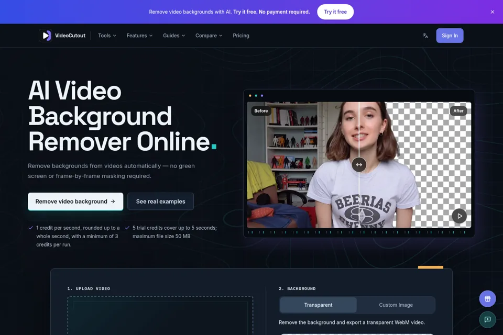Select the Transparent background tab

[318, 305]
